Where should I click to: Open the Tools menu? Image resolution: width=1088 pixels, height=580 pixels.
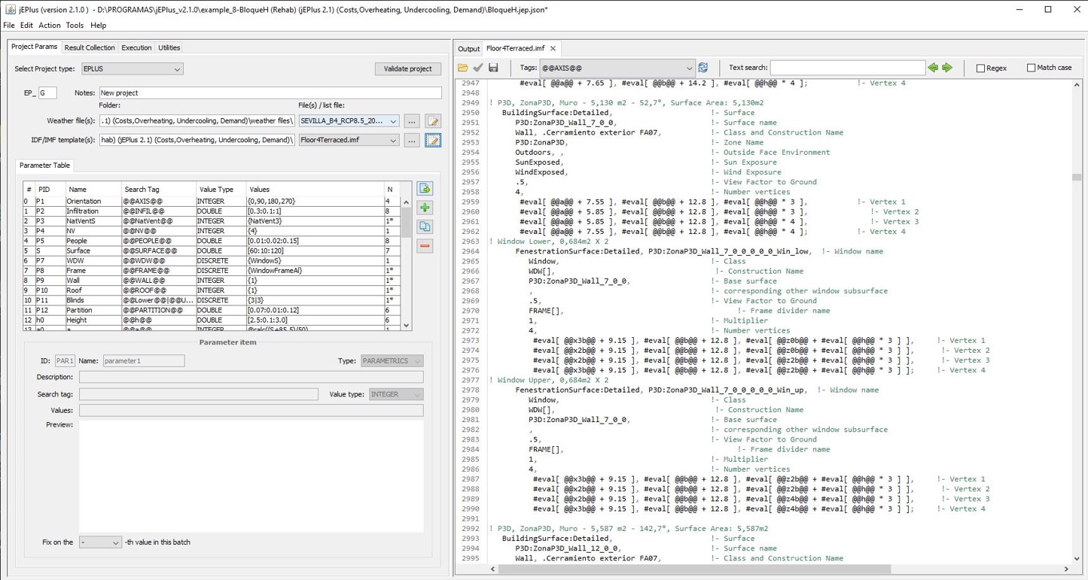point(75,26)
